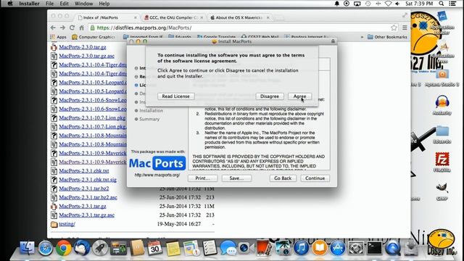The image size is (464, 261).
Task: Click the testing/ folder icon
Action: [54, 224]
